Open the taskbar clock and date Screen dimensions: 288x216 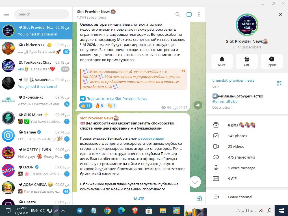point(21,211)
